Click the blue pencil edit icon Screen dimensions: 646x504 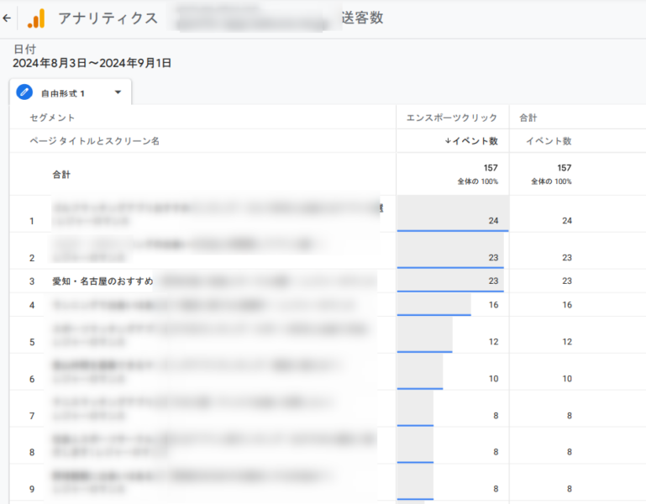(24, 92)
